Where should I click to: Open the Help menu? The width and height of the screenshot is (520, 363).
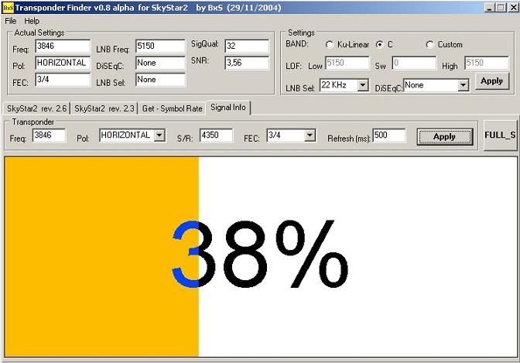(32, 21)
